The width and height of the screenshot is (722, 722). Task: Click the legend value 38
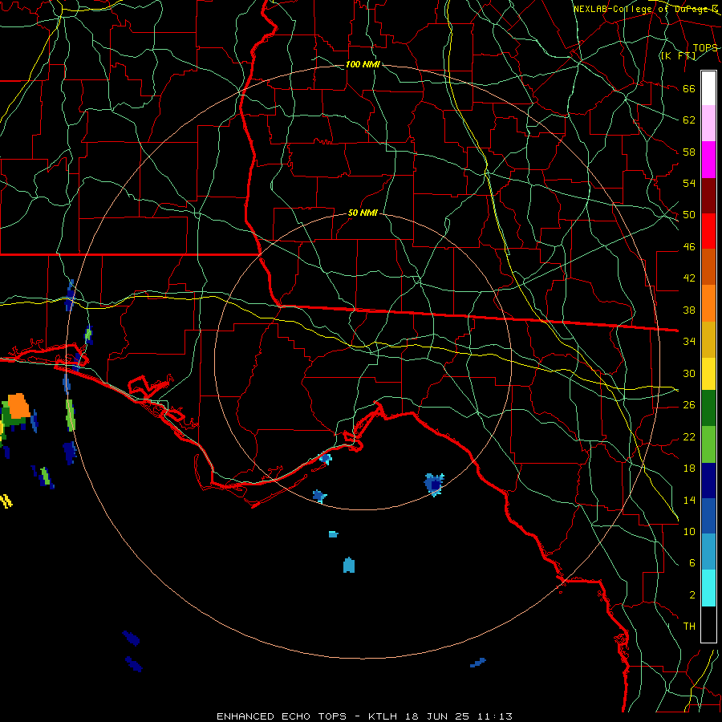pyautogui.click(x=689, y=310)
